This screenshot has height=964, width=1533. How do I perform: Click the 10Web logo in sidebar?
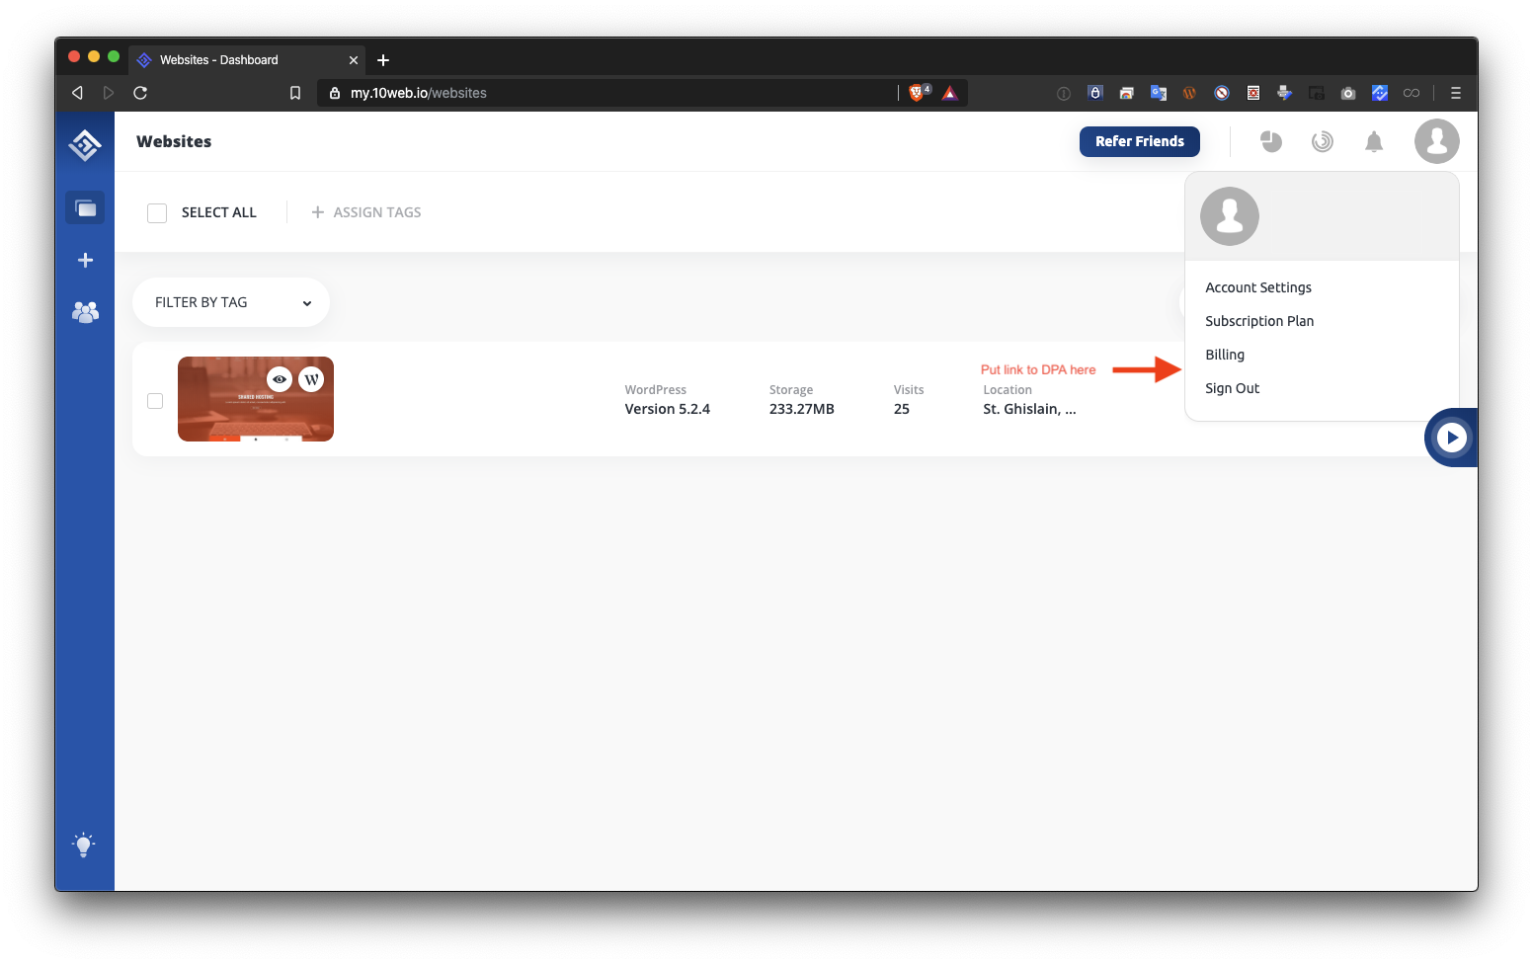(x=85, y=145)
